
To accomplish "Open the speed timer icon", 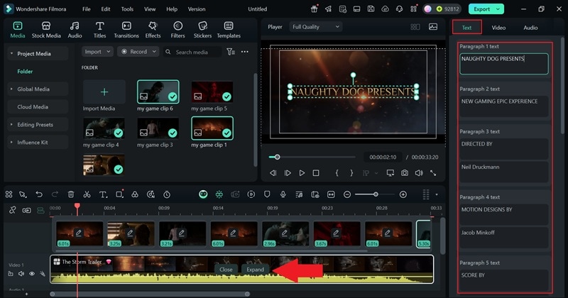I will (x=167, y=194).
